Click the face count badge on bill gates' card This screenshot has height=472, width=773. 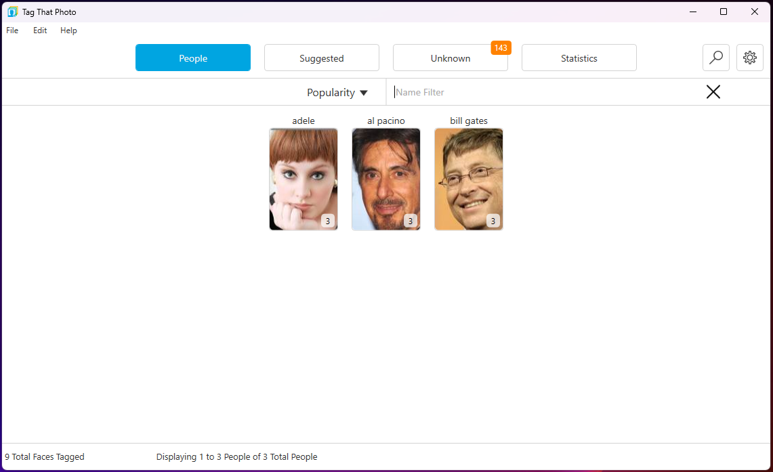[493, 221]
